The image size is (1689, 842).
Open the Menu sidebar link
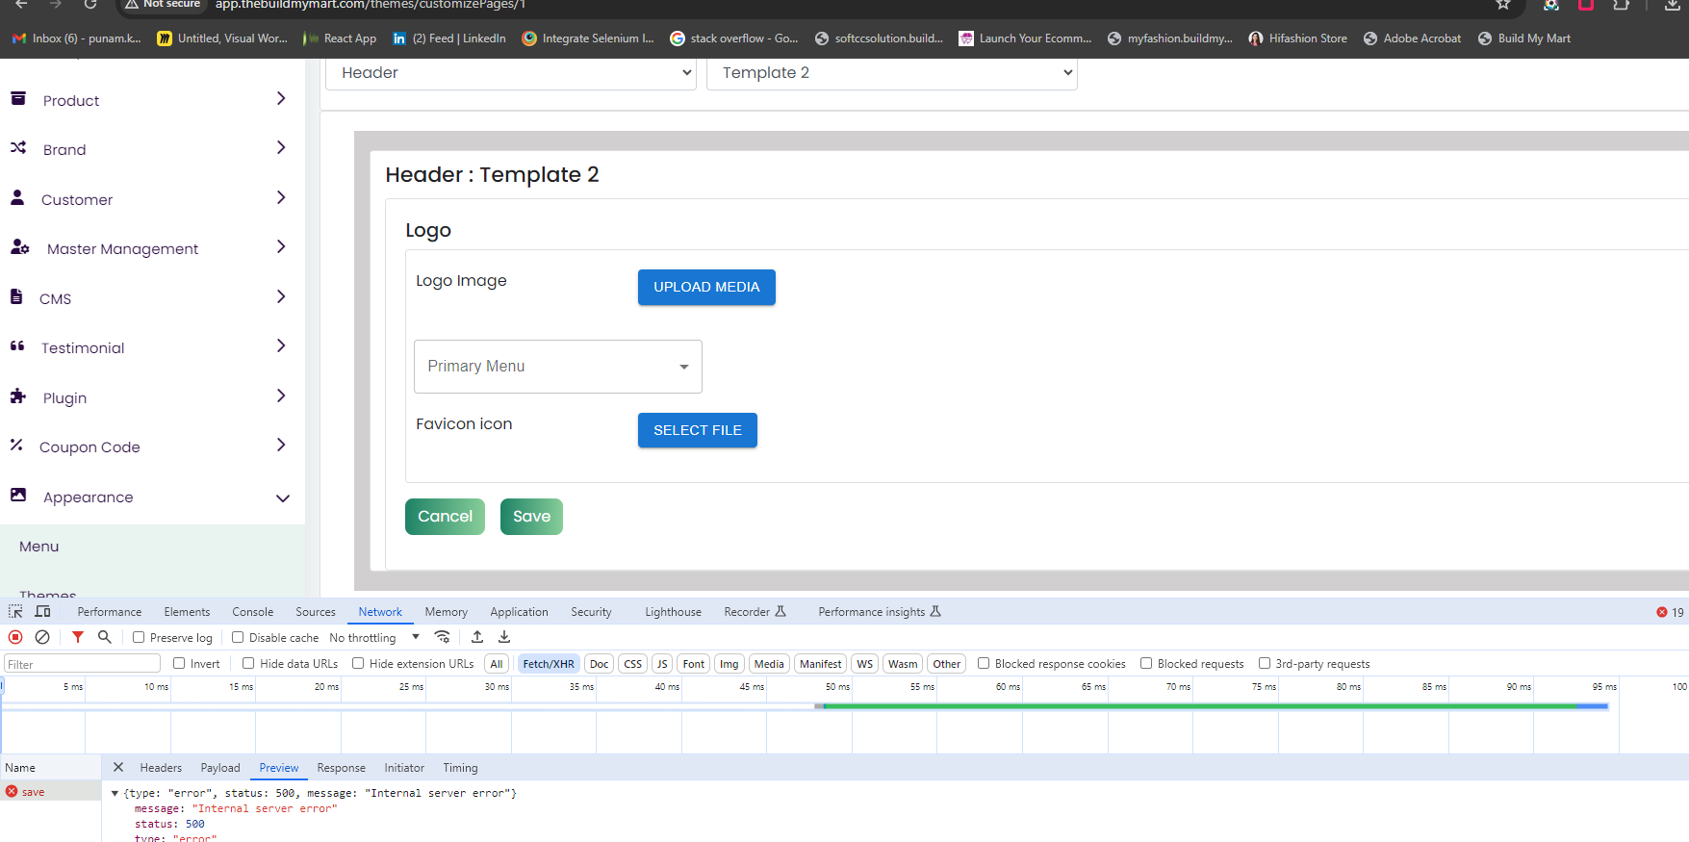coord(39,547)
